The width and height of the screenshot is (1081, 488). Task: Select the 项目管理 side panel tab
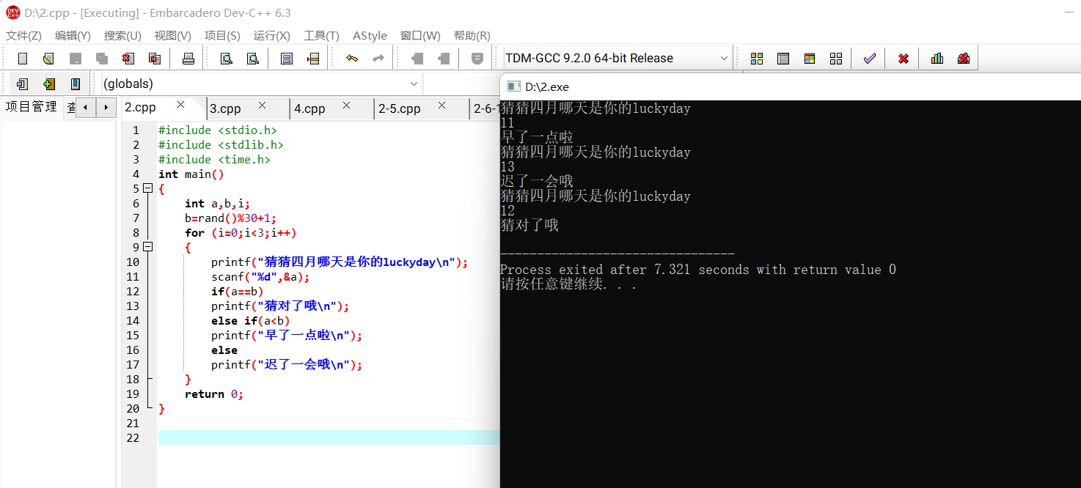pos(31,107)
